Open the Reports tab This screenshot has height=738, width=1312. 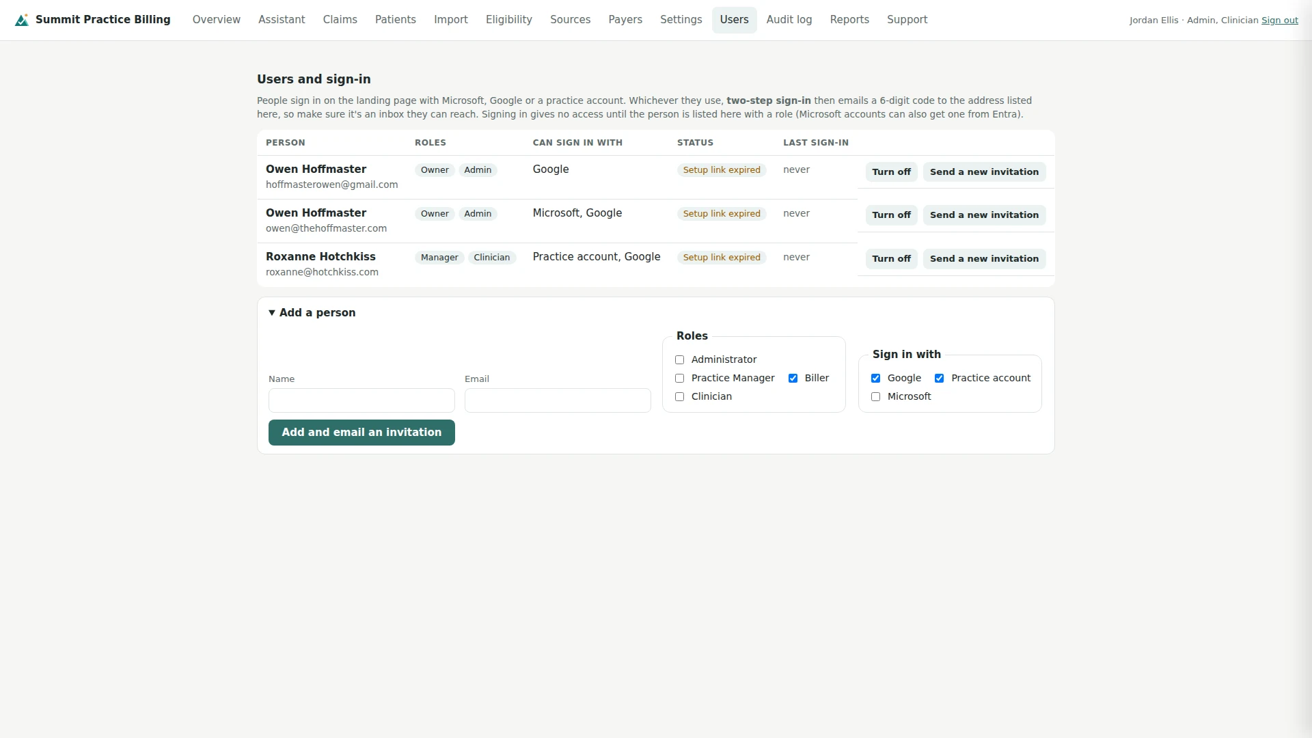tap(849, 20)
